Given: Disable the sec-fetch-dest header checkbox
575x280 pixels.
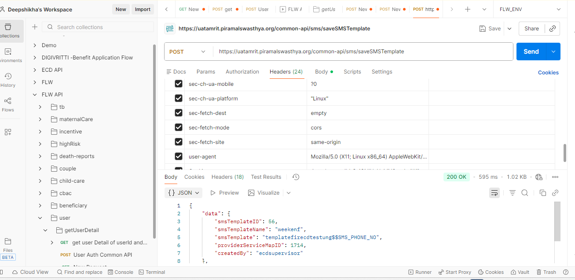Looking at the screenshot, I should (x=179, y=113).
